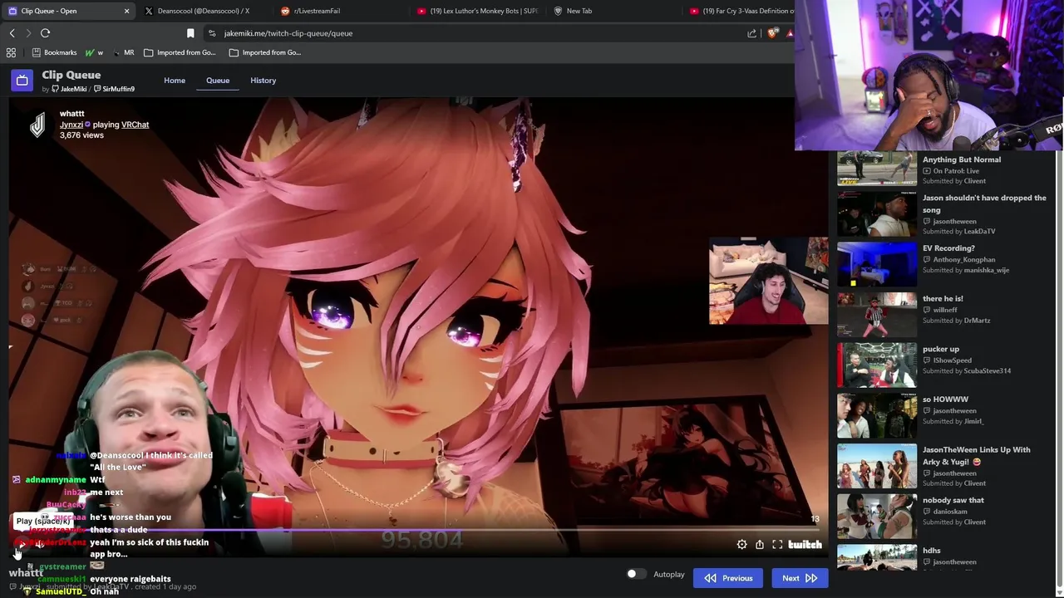Open site info icon beside URL
This screenshot has height=598, width=1064.
coord(212,33)
